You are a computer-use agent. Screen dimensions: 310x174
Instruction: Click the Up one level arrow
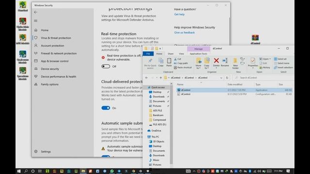tap(161, 78)
